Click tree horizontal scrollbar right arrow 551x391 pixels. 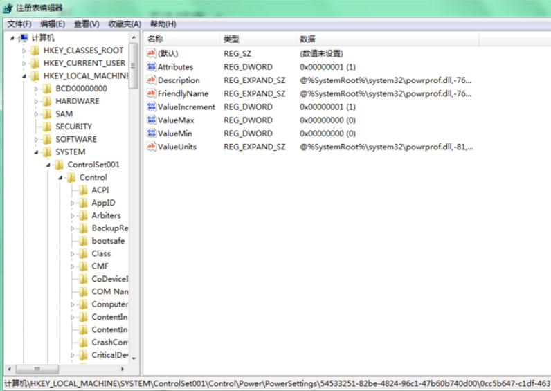(123, 370)
